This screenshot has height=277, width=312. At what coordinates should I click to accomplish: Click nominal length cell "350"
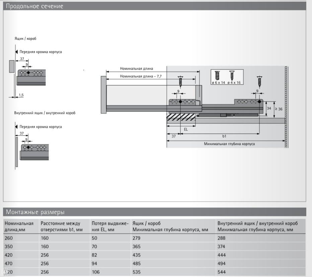[x=9, y=247]
